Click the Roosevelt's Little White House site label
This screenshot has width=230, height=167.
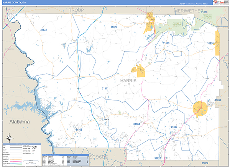click(x=208, y=16)
